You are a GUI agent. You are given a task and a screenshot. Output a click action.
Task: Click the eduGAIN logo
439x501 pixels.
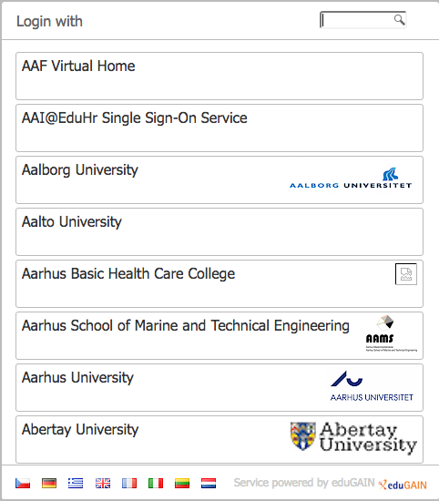(x=403, y=485)
